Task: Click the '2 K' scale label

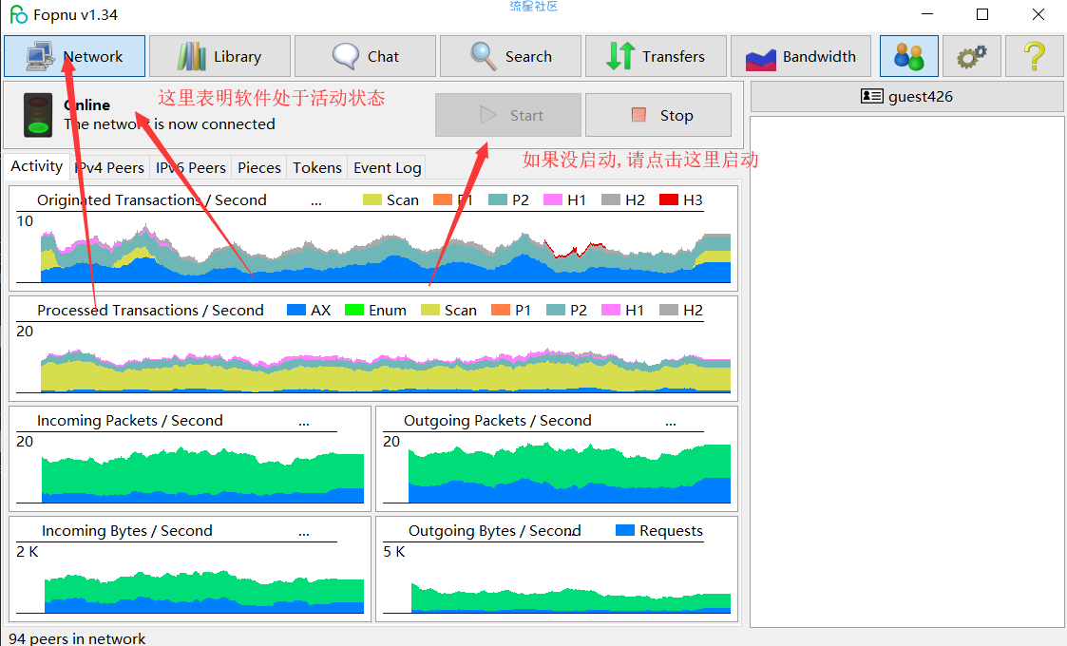Action: tap(28, 551)
